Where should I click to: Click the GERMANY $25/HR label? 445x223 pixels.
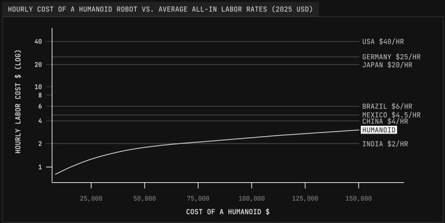(x=391, y=57)
